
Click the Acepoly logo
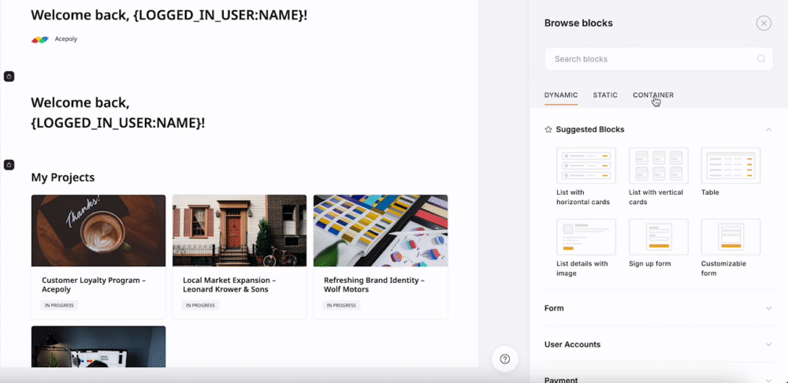[39, 39]
